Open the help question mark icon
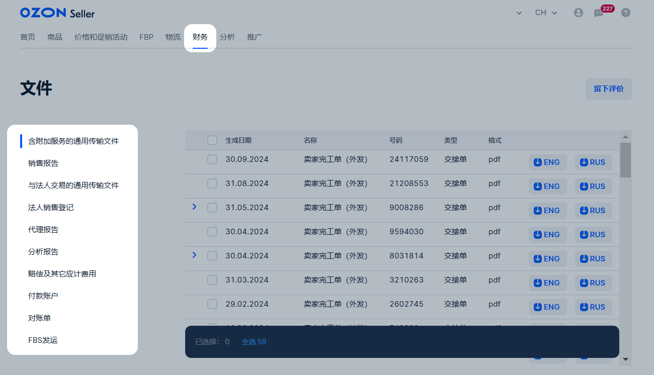Image resolution: width=654 pixels, height=375 pixels. [626, 13]
